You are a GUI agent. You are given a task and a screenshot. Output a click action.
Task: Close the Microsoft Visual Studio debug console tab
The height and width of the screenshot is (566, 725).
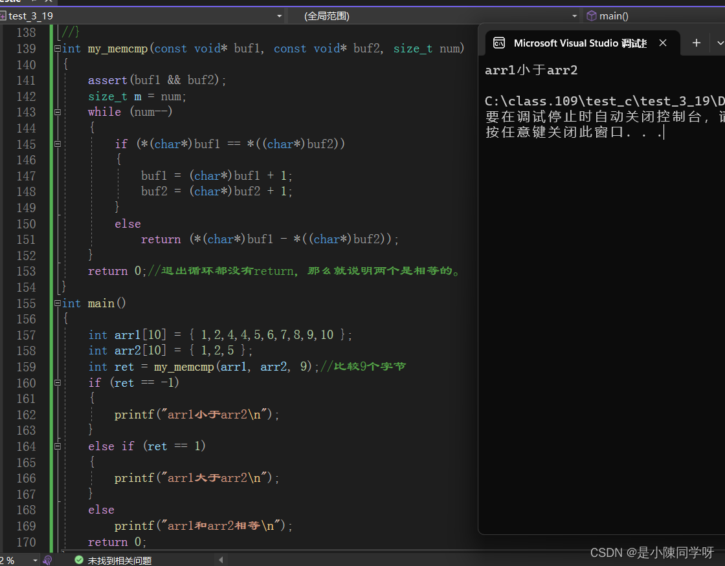pyautogui.click(x=663, y=43)
